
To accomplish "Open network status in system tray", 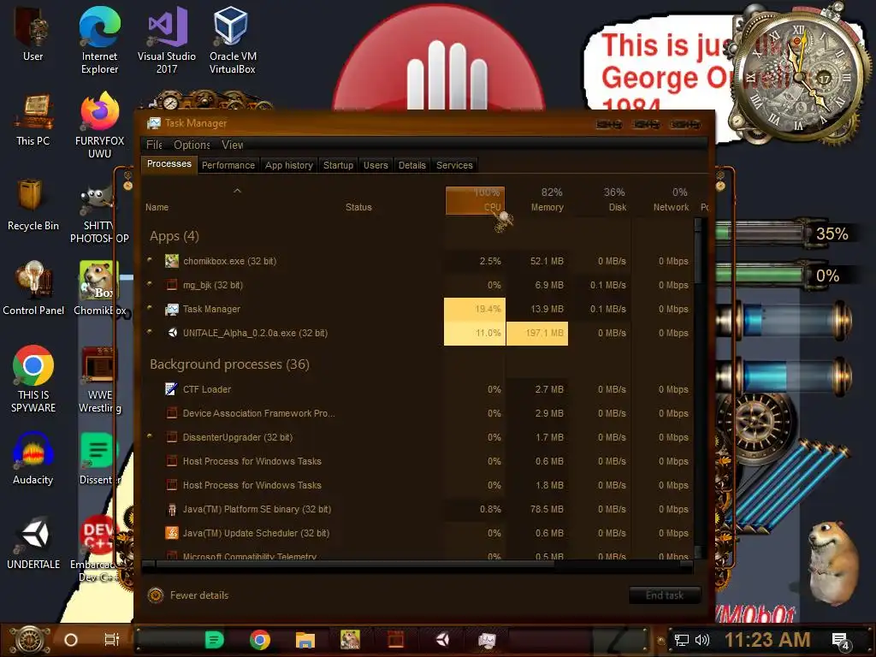I will point(682,640).
